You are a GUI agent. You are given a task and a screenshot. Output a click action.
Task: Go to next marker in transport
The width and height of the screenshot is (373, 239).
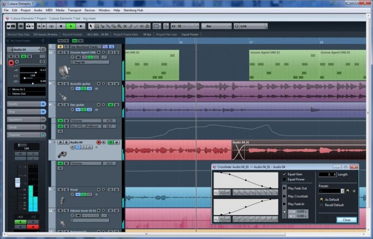pyautogui.click(x=44, y=26)
